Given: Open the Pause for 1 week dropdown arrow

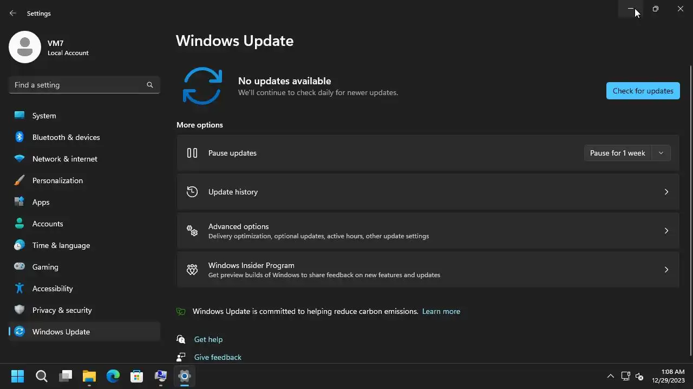Looking at the screenshot, I should pyautogui.click(x=661, y=153).
